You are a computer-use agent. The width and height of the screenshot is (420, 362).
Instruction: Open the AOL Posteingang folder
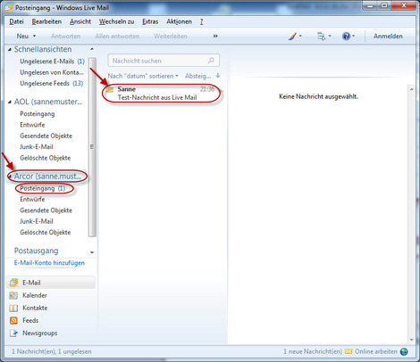click(x=38, y=114)
